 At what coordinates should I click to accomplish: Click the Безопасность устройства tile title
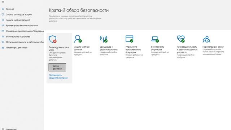(x=157, y=48)
